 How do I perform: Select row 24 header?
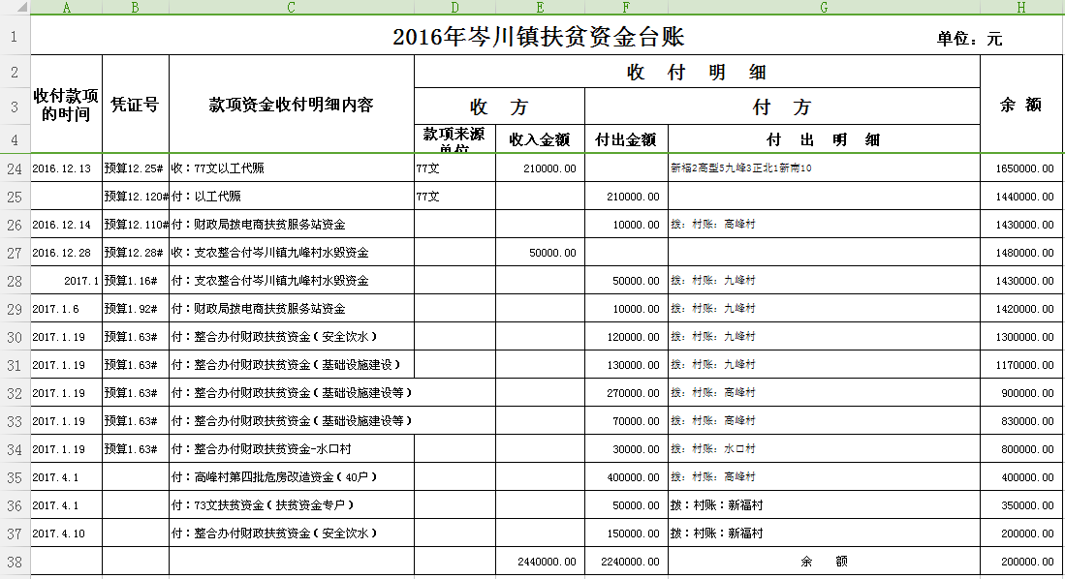pyautogui.click(x=15, y=168)
